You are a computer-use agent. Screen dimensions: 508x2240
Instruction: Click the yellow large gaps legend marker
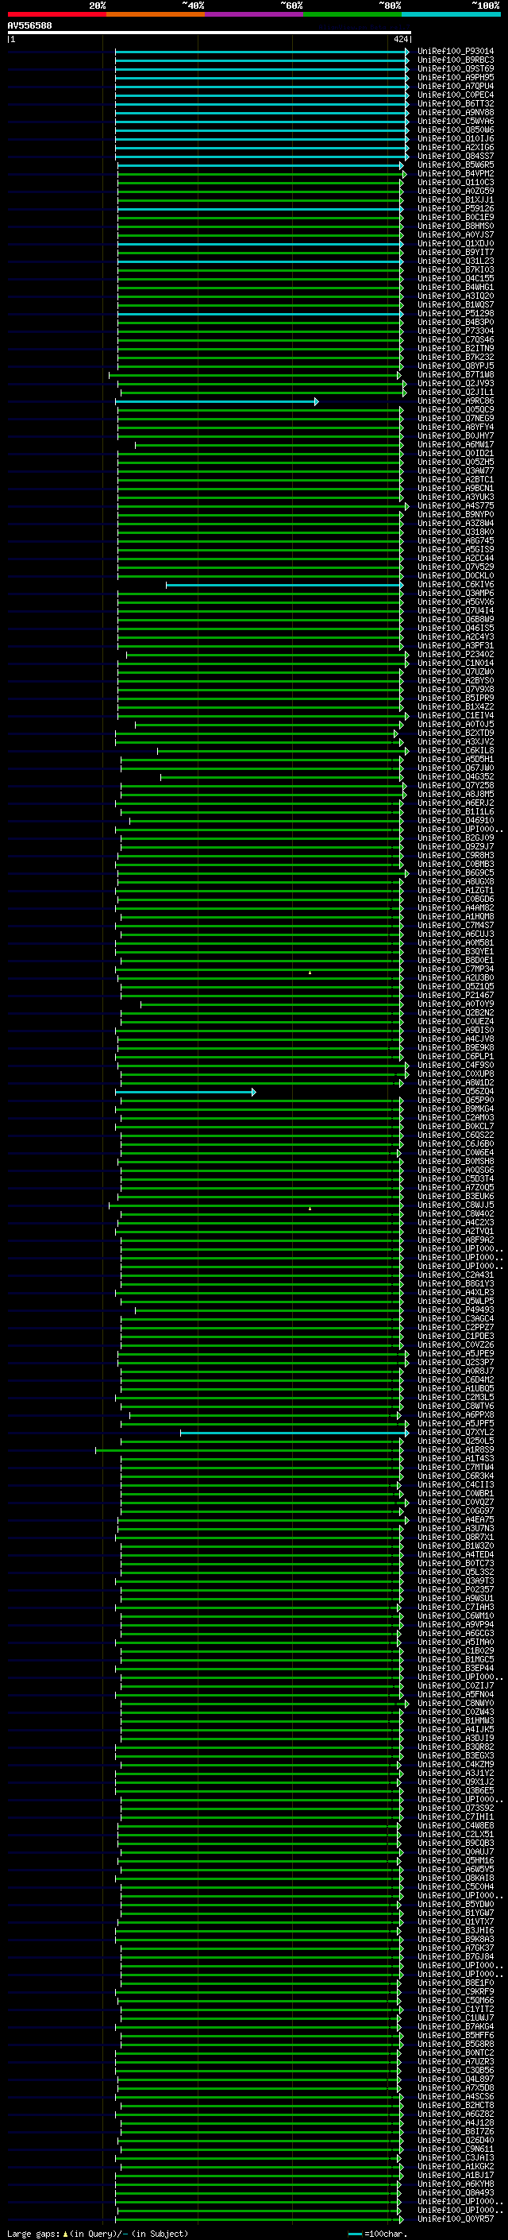point(65,2233)
